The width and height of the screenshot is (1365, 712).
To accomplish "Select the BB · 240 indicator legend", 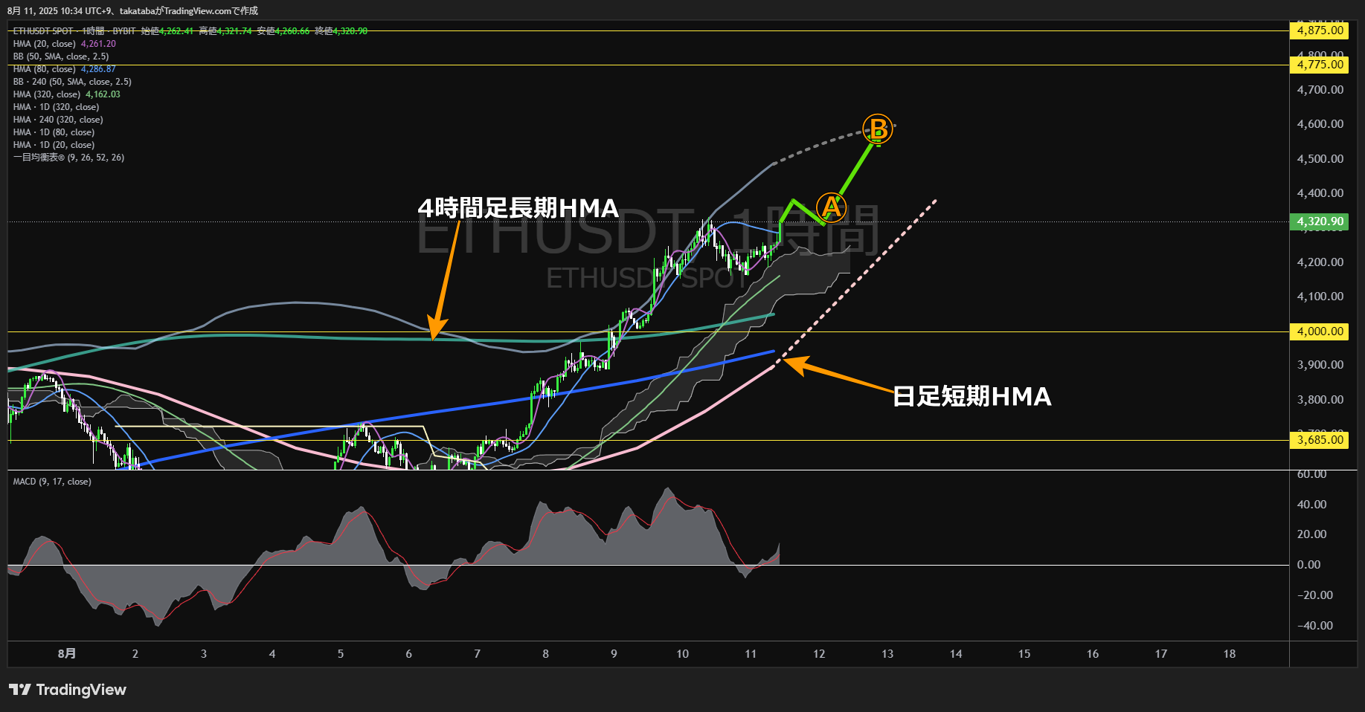I will 72,82.
